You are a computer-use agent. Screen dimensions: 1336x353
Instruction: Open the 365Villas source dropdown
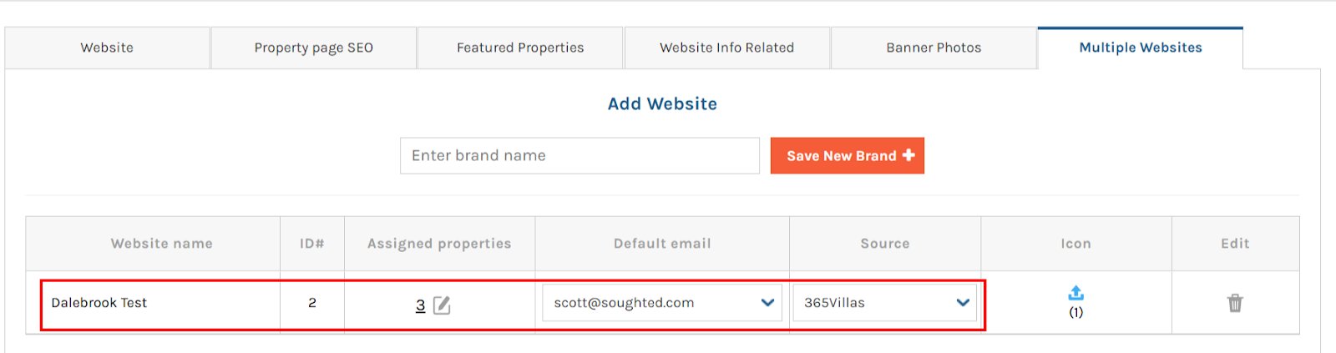point(883,303)
